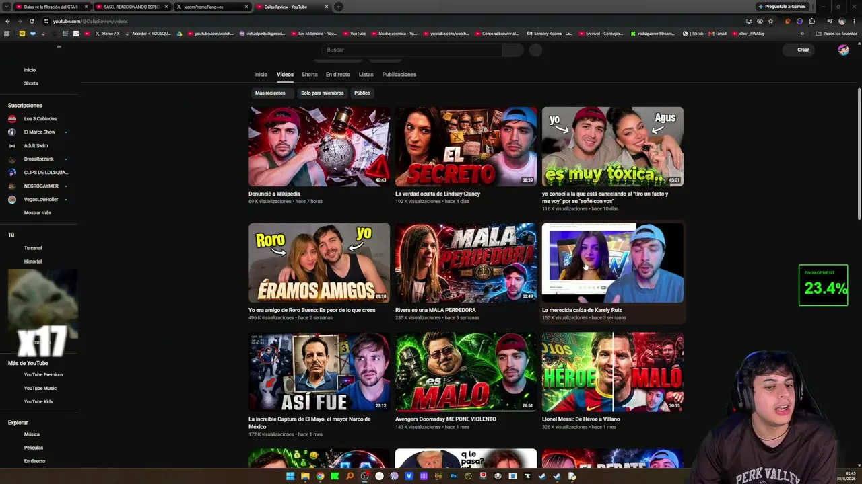Viewport: 862px width, 484px height.
Task: Filter videos by Solo para miembros
Action: tap(323, 93)
